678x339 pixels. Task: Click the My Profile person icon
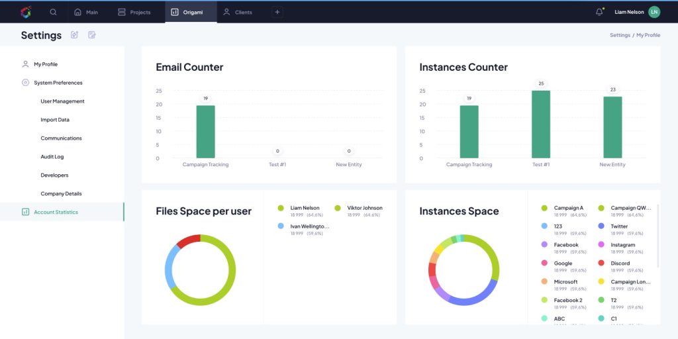25,64
